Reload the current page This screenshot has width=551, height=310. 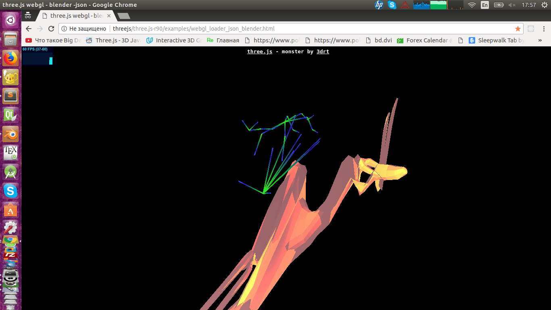51,29
